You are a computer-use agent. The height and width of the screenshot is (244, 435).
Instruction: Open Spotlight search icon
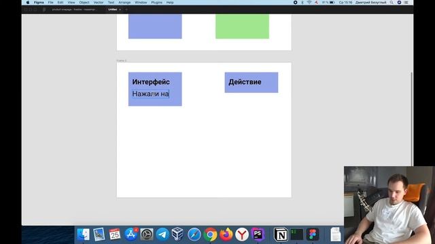[391, 3]
